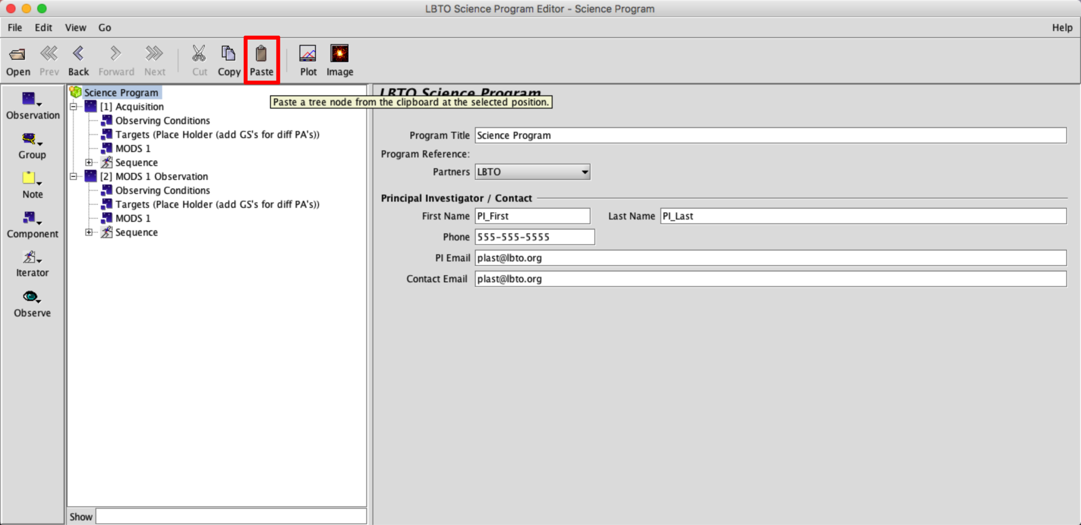This screenshot has height=525, width=1081.
Task: Open the Image display tool
Action: point(340,61)
